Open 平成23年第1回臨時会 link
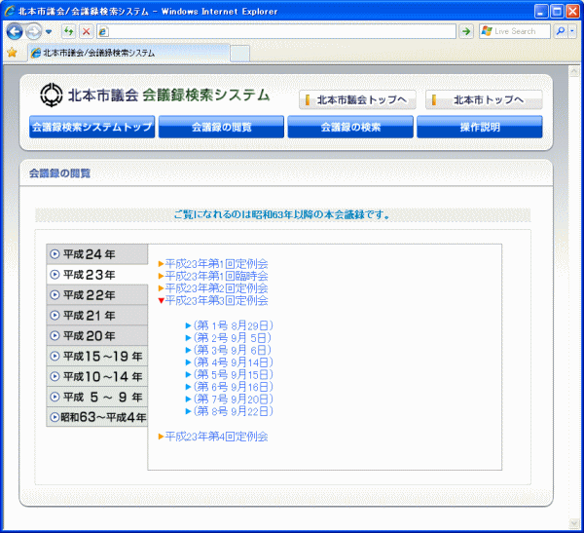584x533 pixels. (x=216, y=276)
